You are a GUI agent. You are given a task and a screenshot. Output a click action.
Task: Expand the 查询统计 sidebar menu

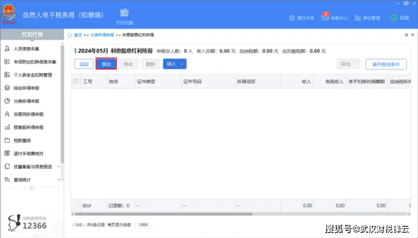pyautogui.click(x=32, y=179)
